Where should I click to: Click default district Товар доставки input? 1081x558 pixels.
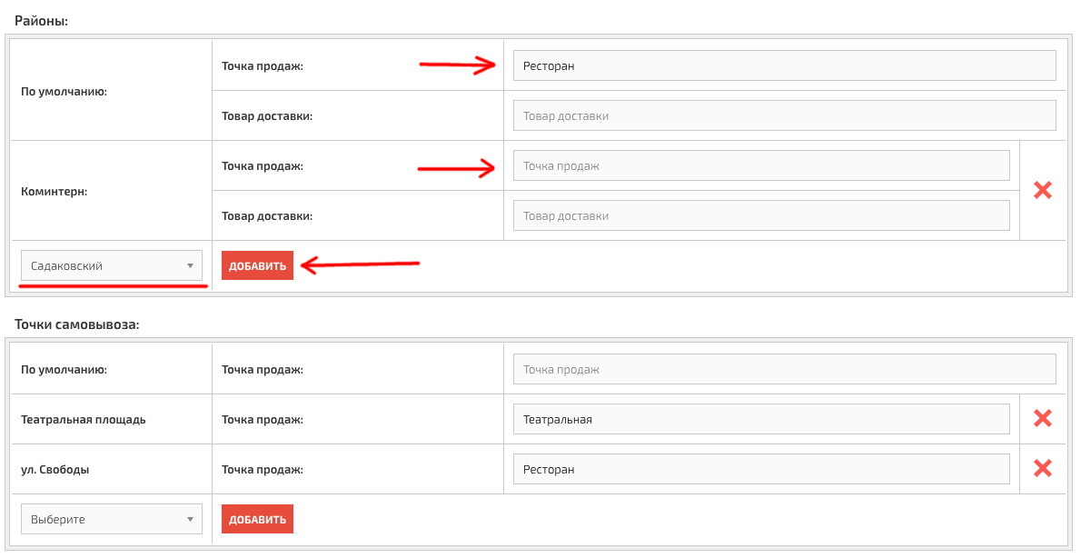tap(783, 115)
